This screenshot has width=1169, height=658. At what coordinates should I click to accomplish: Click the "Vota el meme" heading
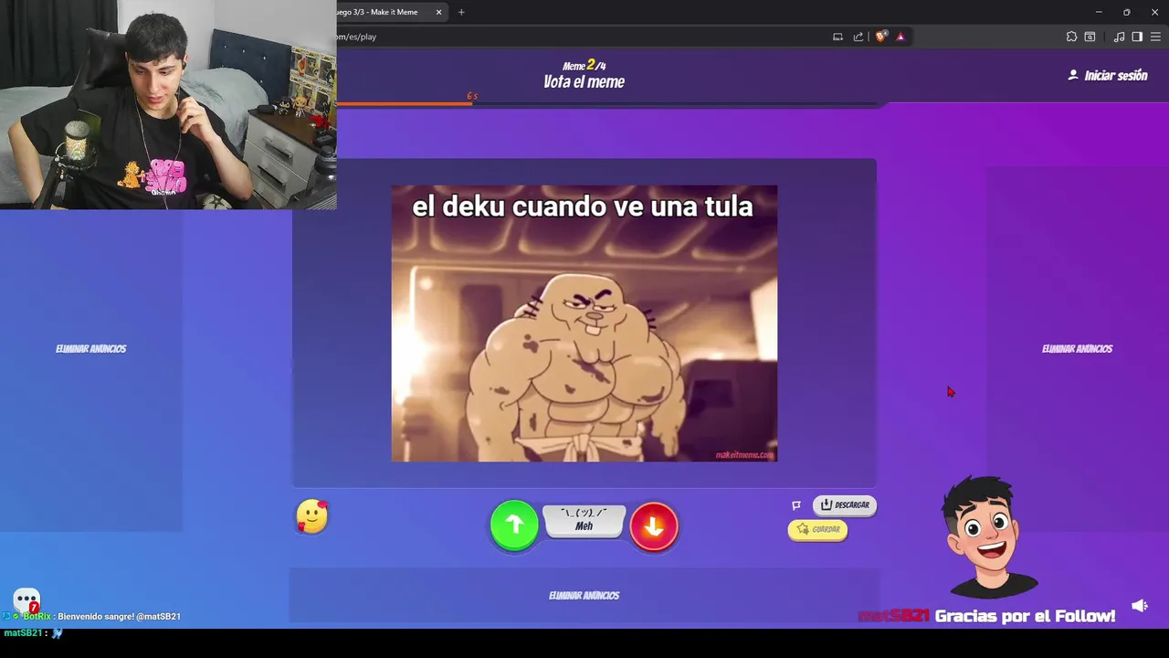pos(584,82)
